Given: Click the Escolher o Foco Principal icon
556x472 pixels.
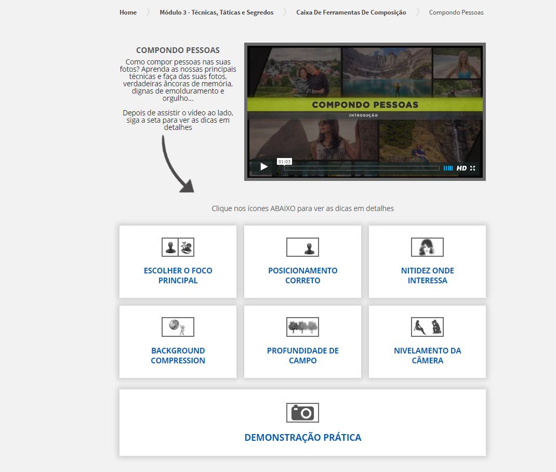Looking at the screenshot, I should [178, 247].
